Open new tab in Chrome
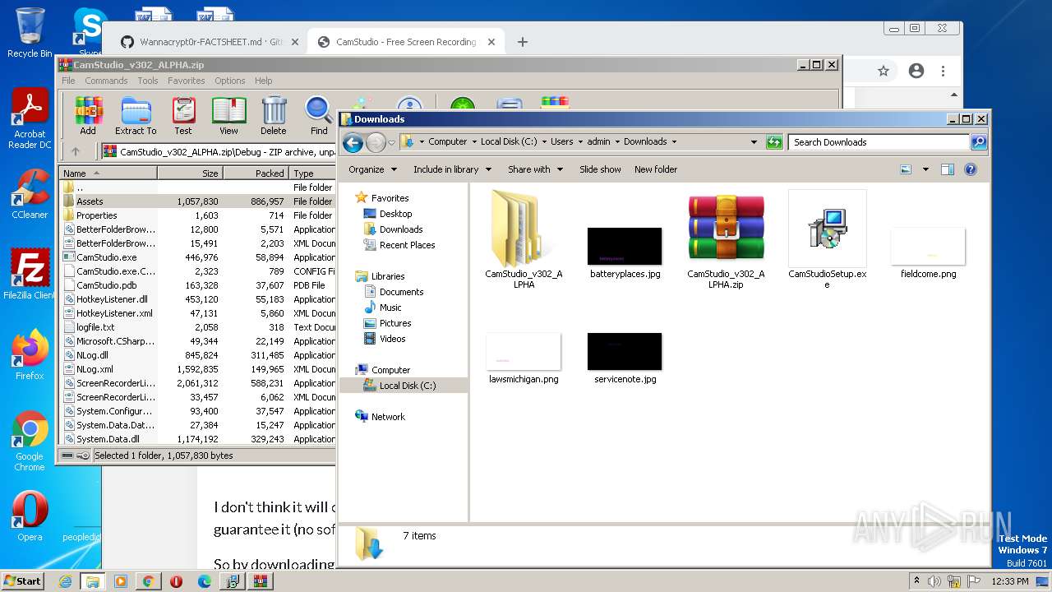1052x592 pixels. (522, 42)
